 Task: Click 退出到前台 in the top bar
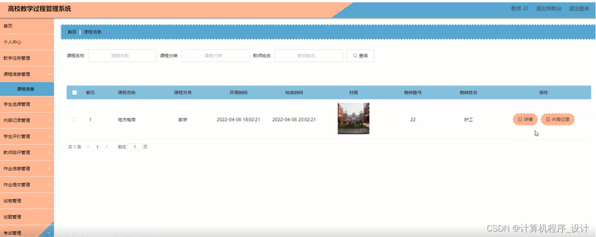coord(548,8)
